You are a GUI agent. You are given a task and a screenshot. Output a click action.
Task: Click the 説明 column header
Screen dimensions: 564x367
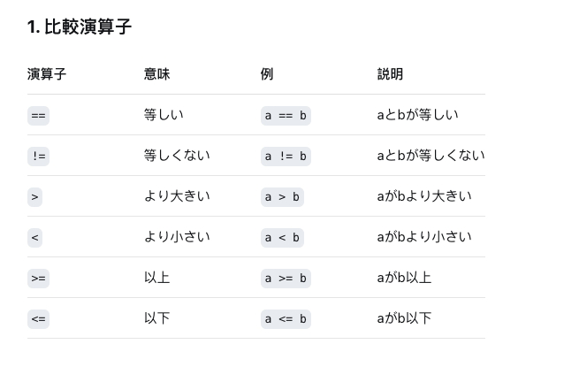point(390,74)
